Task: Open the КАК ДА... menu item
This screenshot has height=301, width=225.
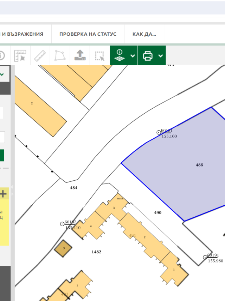Action: click(x=144, y=34)
